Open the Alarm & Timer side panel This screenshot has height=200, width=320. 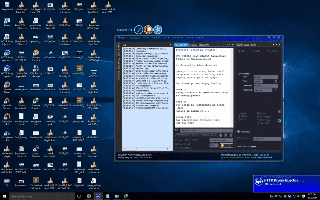119,49
